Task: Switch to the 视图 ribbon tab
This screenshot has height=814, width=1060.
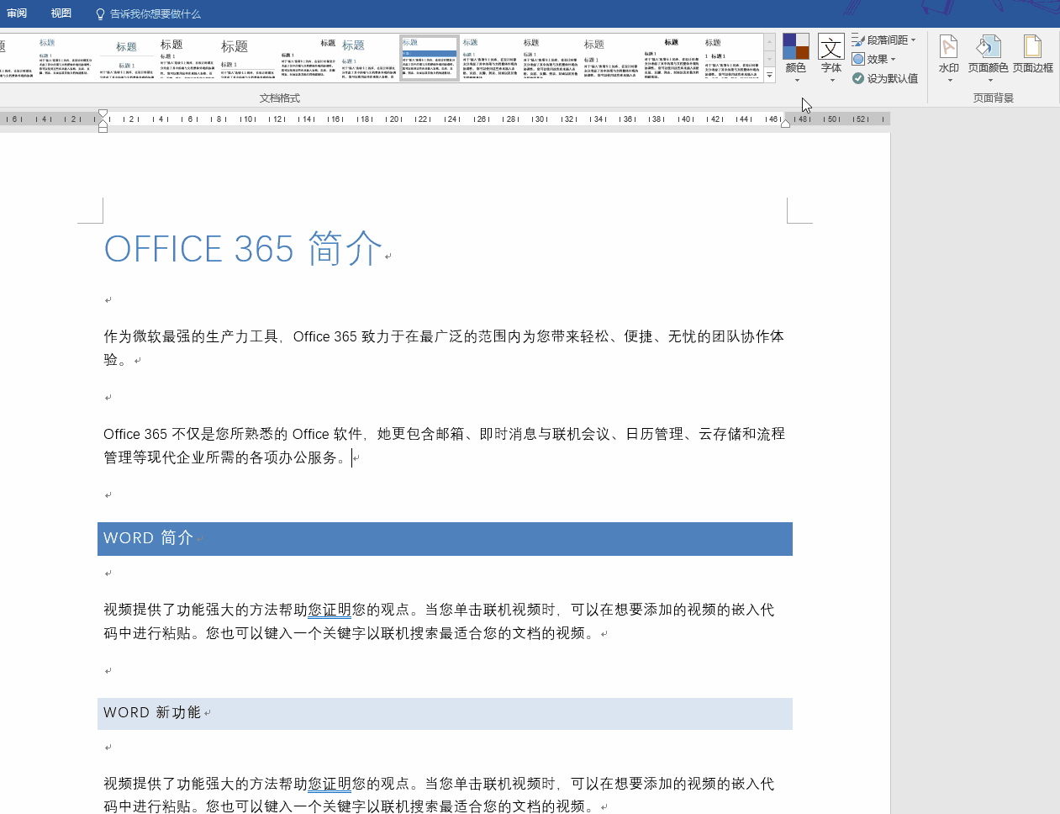Action: point(61,13)
